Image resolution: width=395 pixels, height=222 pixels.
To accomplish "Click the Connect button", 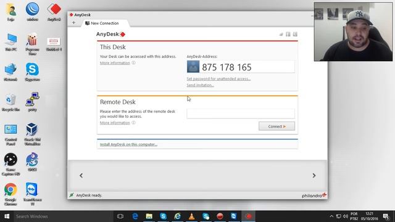I will click(x=276, y=126).
